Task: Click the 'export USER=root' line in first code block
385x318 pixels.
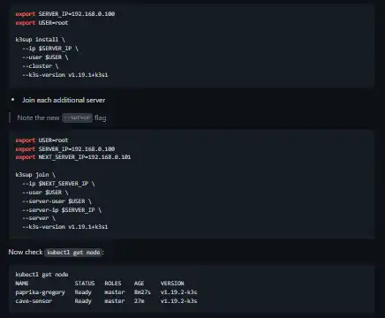Action: click(42, 23)
